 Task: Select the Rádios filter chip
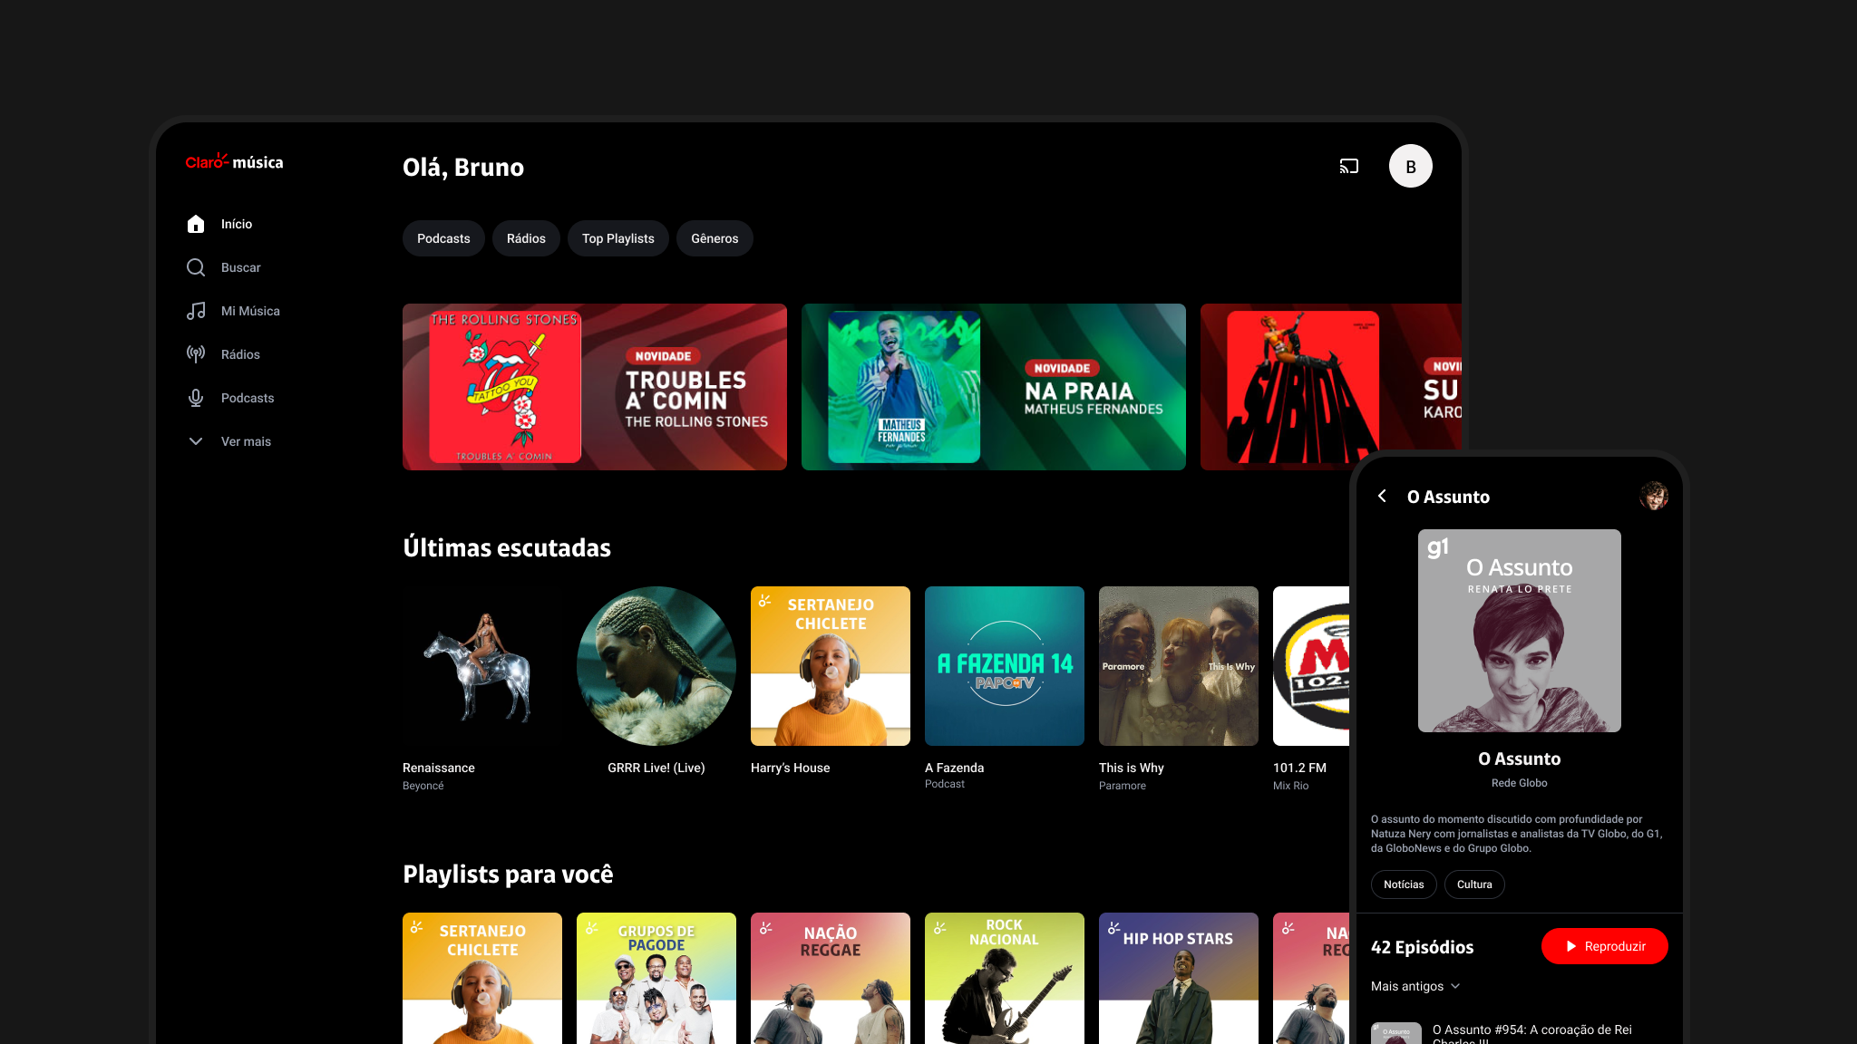coord(526,238)
